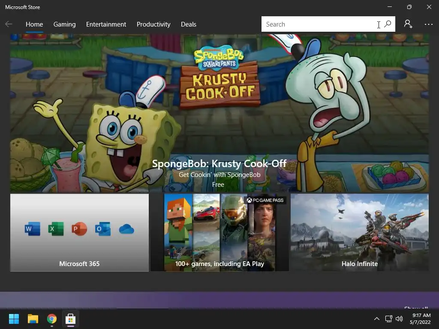Viewport: 439px width, 329px height.
Task: Restore down the Microsoft Store window
Action: (x=409, y=7)
